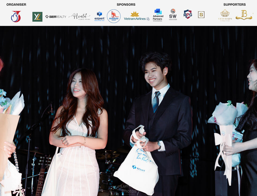The image size is (257, 196).
Task: Open the Vietnam Airlines lotus logo
Action: coord(137,16)
